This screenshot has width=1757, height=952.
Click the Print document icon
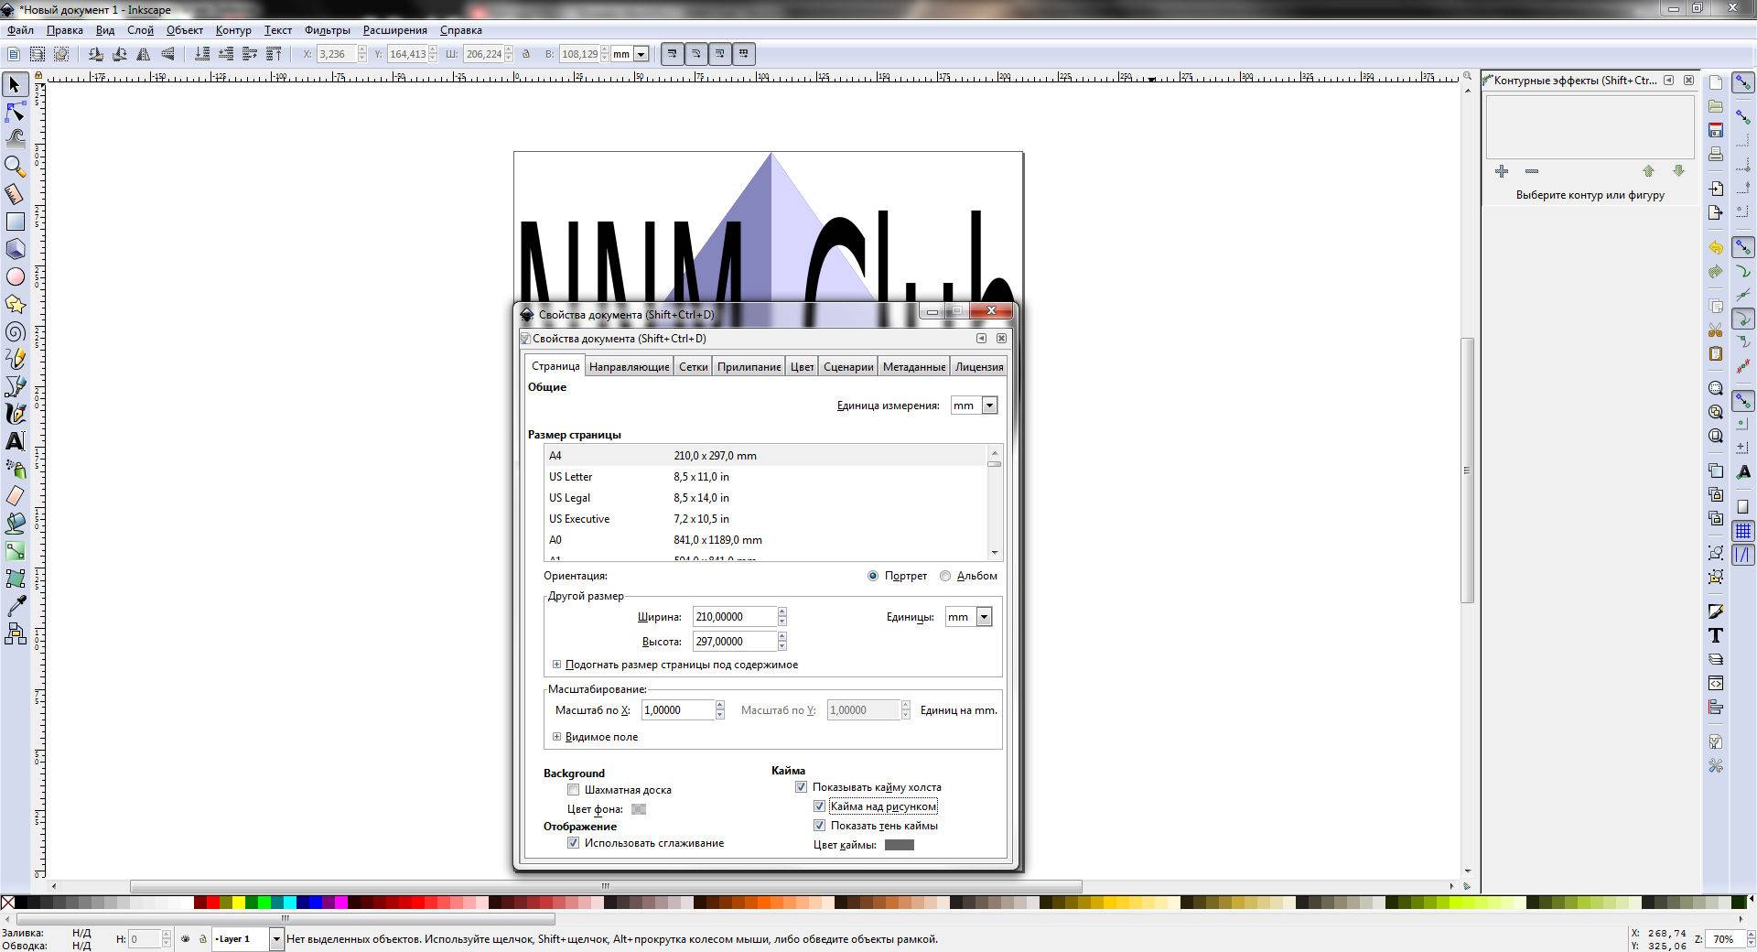pyautogui.click(x=1716, y=154)
